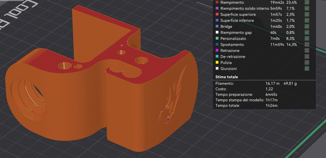The height and width of the screenshot is (158, 326).
Task: Click the Stima totale section header
Action: (x=227, y=77)
